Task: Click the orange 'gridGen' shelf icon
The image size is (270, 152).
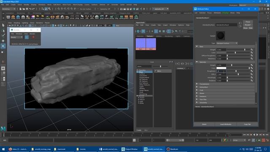Action: [x=127, y=17]
